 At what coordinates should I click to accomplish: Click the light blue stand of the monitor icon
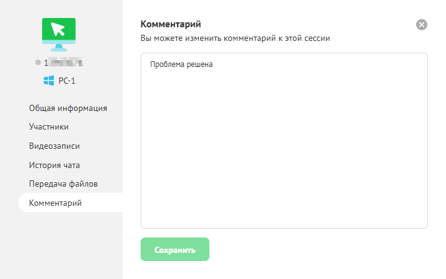click(x=58, y=47)
